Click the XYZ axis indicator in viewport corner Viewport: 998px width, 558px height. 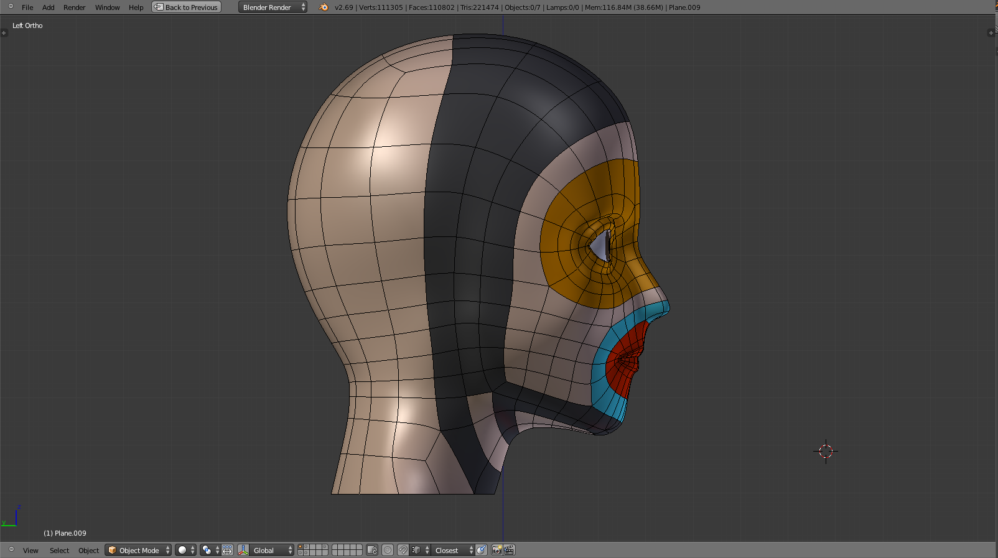[x=11, y=516]
